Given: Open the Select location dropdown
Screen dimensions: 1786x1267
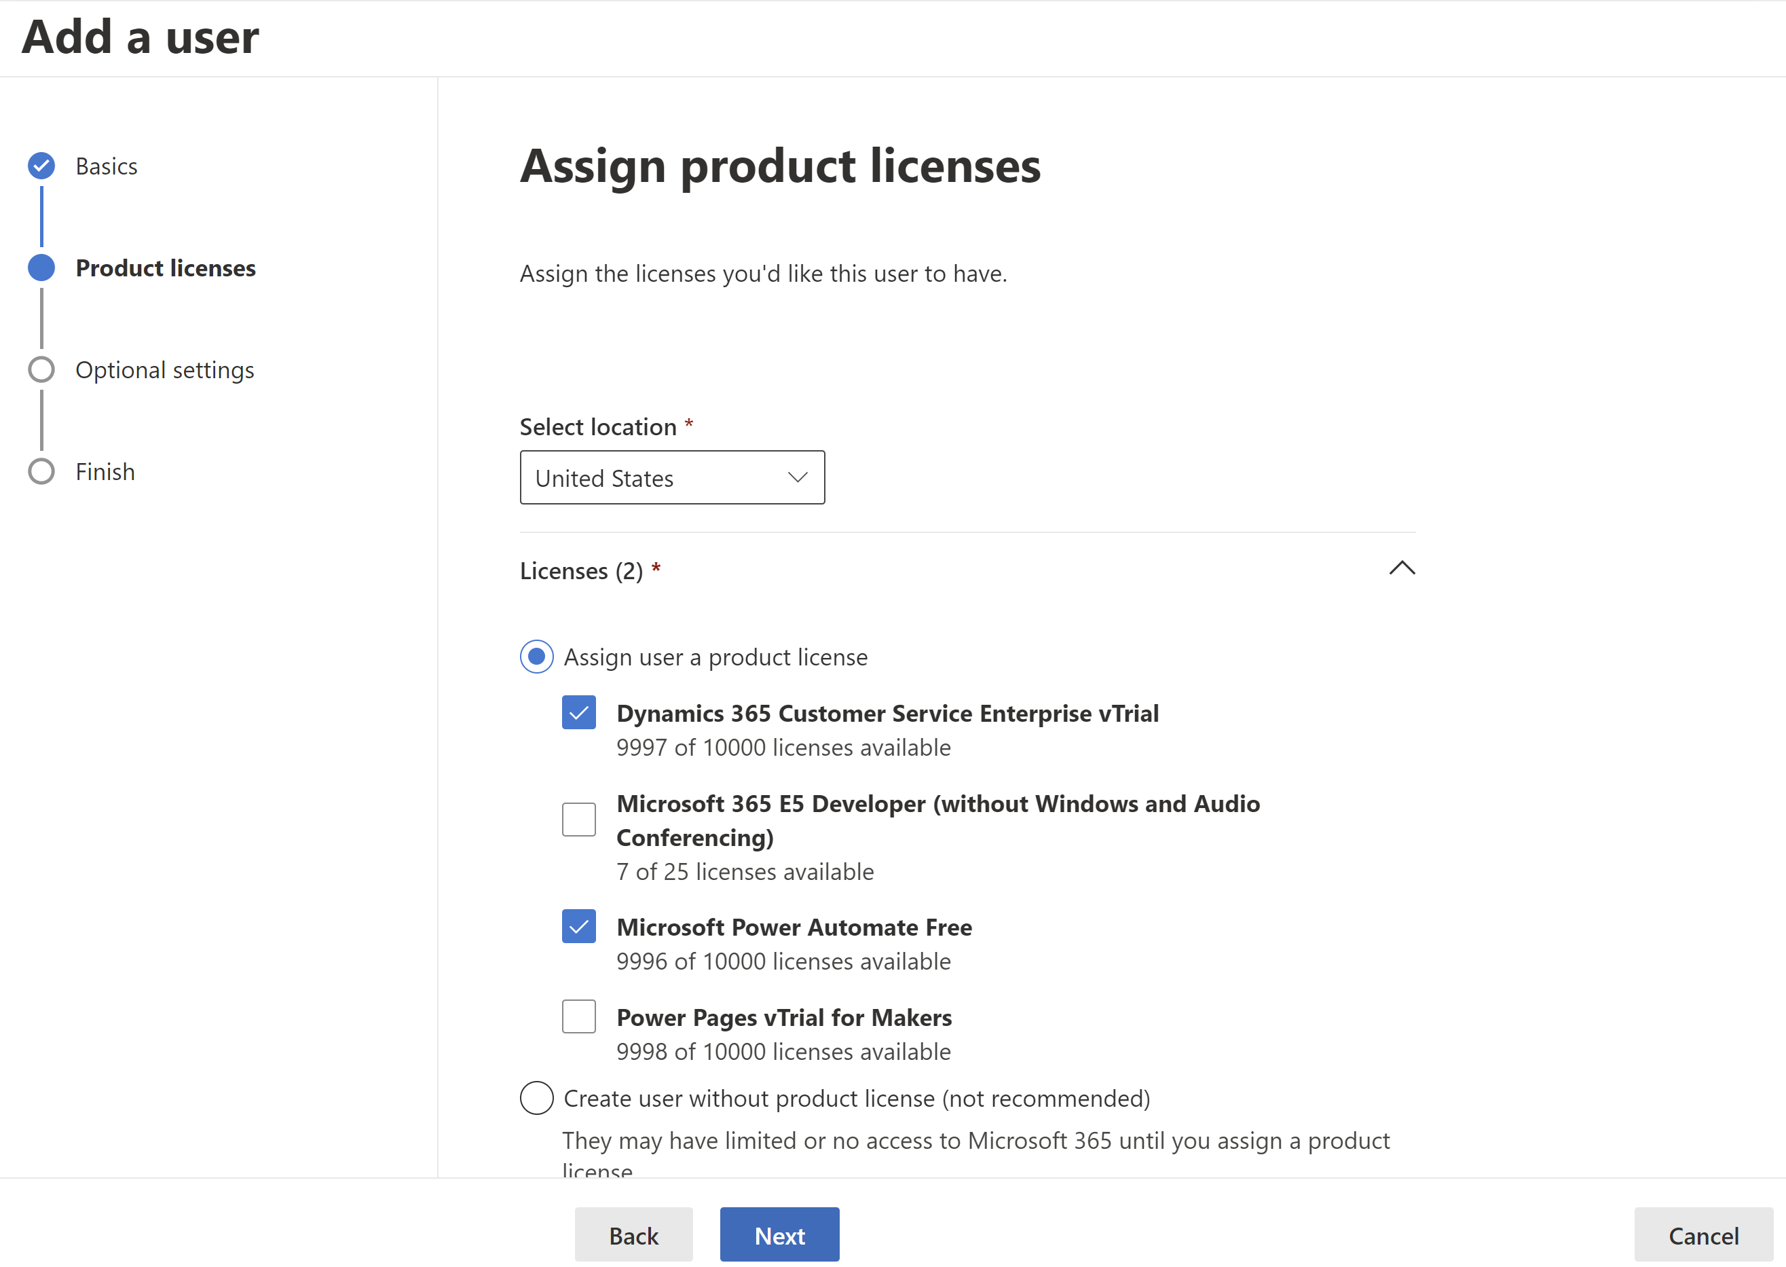Looking at the screenshot, I should coord(796,477).
